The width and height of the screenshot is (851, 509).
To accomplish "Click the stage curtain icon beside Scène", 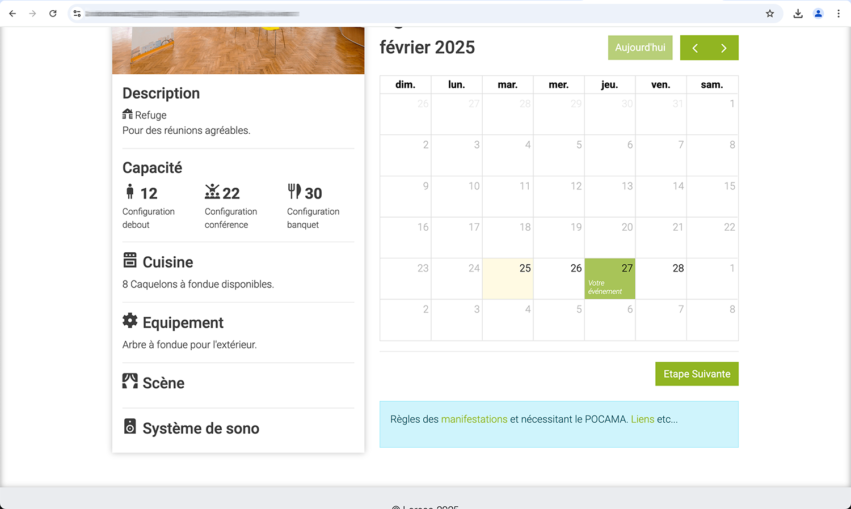I will (x=130, y=381).
